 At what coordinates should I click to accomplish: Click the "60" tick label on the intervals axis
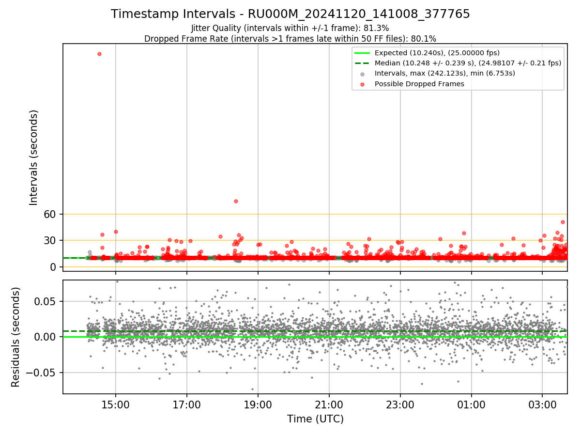coord(51,214)
